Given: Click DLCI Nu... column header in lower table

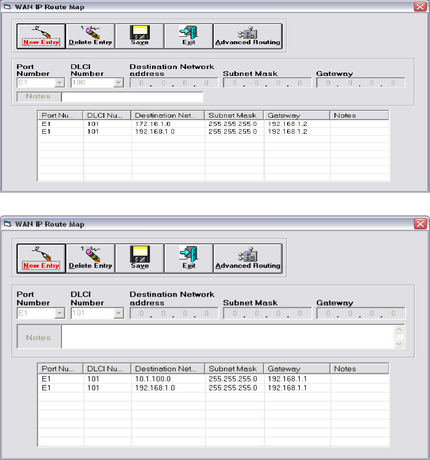Looking at the screenshot, I should pyautogui.click(x=107, y=369).
